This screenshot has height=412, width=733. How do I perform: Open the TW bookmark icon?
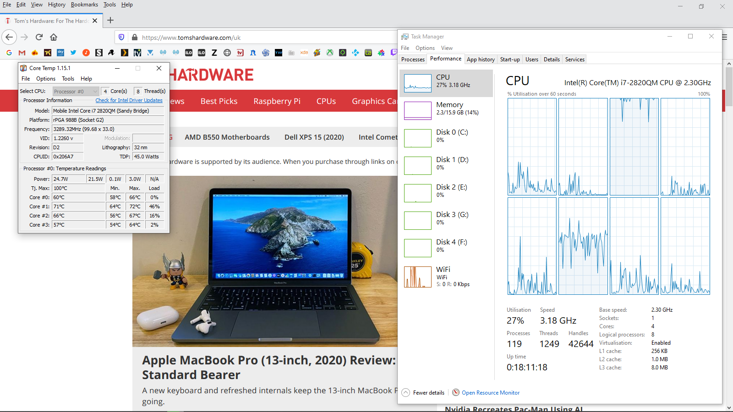point(279,53)
